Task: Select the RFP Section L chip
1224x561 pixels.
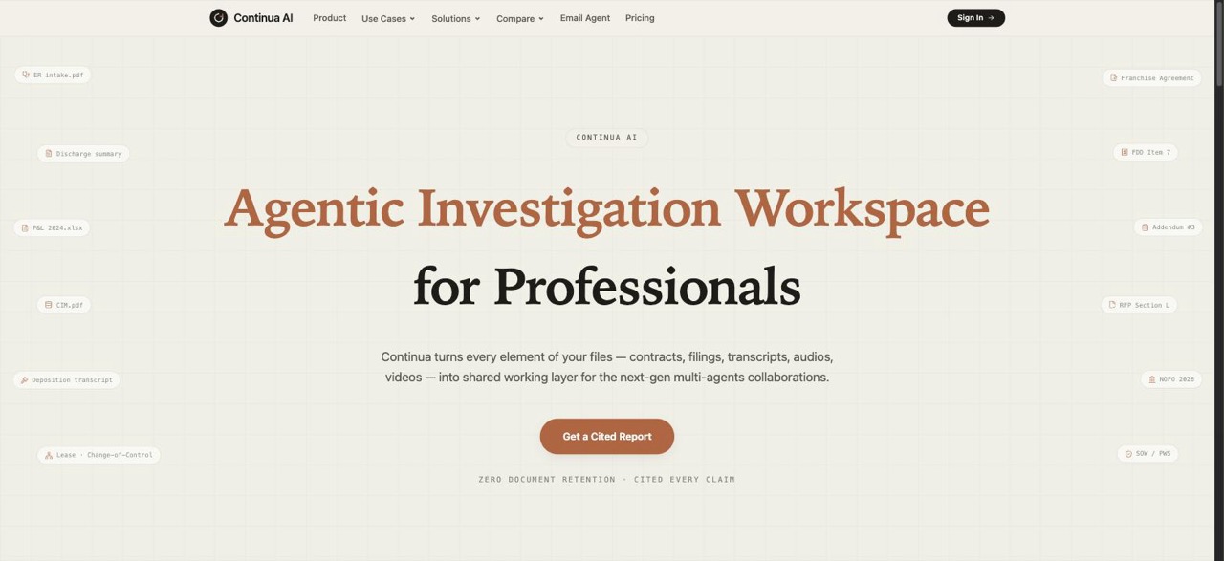Action: pyautogui.click(x=1139, y=305)
